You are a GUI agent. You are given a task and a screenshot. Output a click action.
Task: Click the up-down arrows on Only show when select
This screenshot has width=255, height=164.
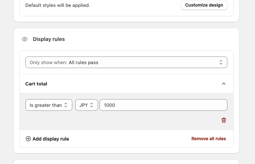pos(220,62)
